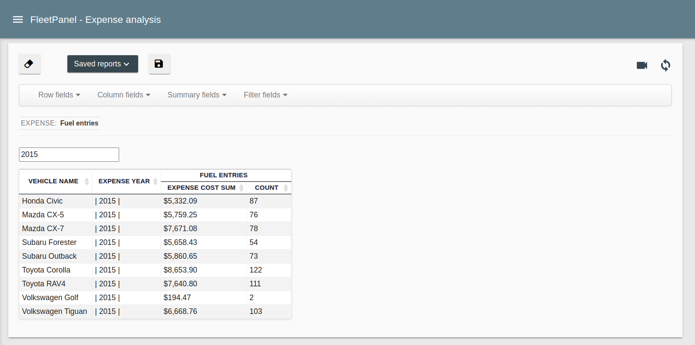Sort by Expense Year column arrows

(x=155, y=182)
